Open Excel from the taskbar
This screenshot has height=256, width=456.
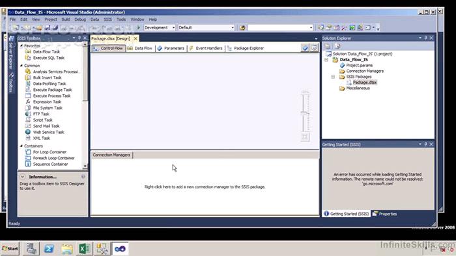coord(84,249)
